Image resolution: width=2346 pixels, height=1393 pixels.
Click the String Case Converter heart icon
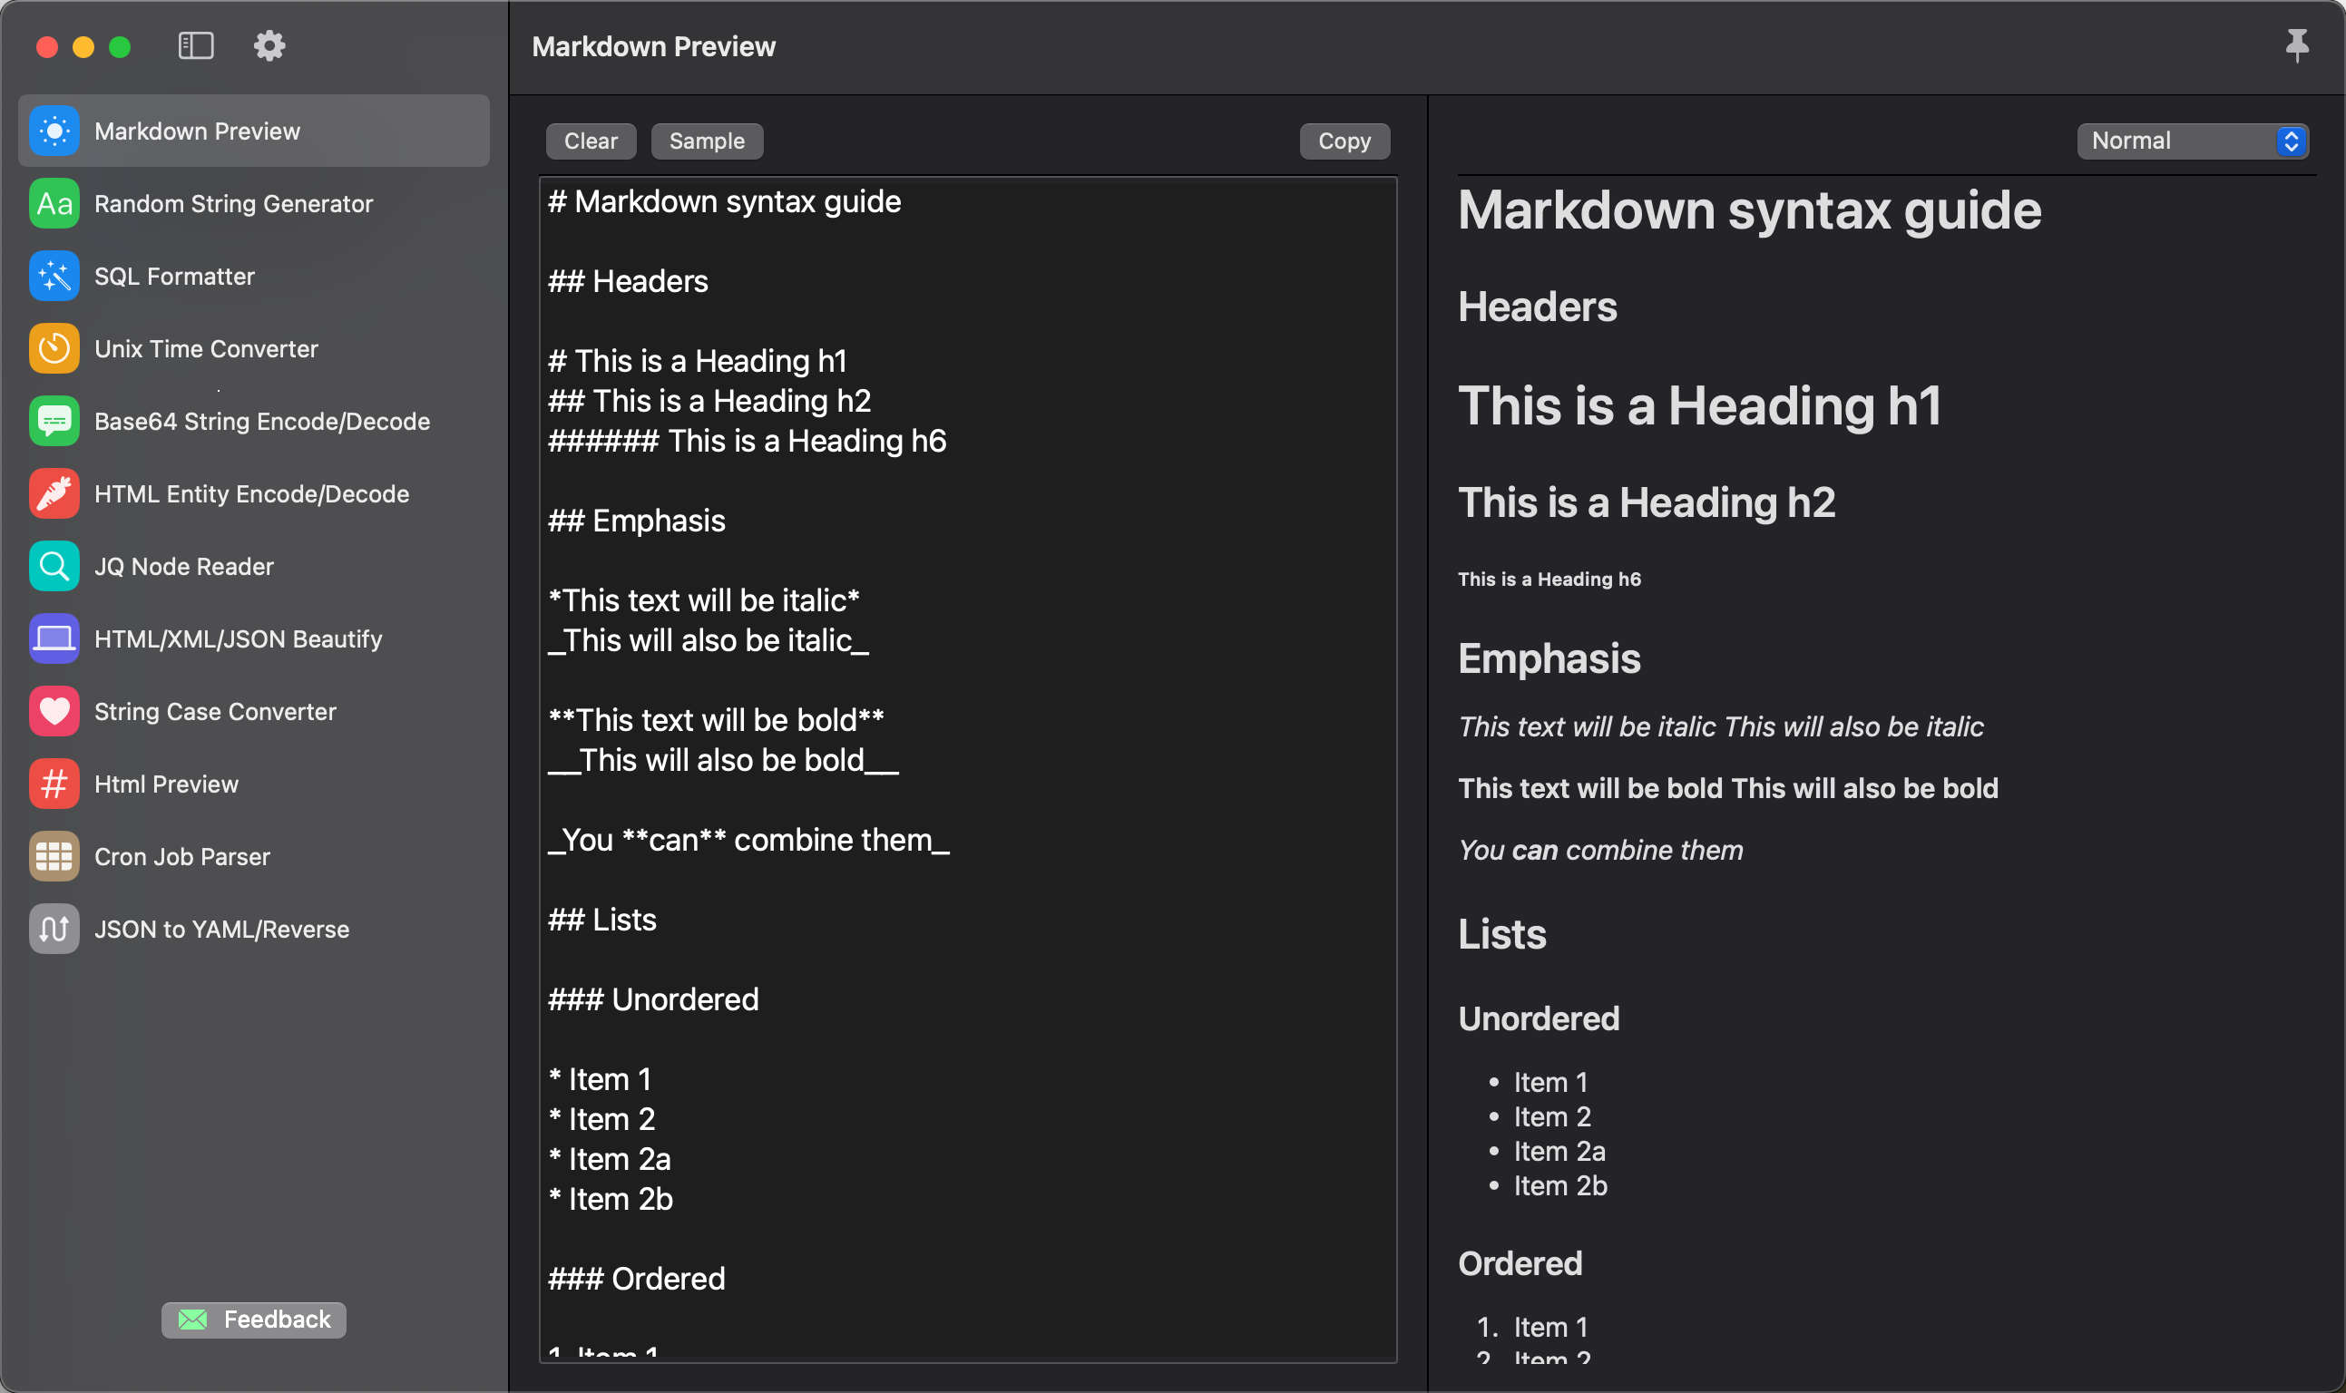click(x=54, y=712)
